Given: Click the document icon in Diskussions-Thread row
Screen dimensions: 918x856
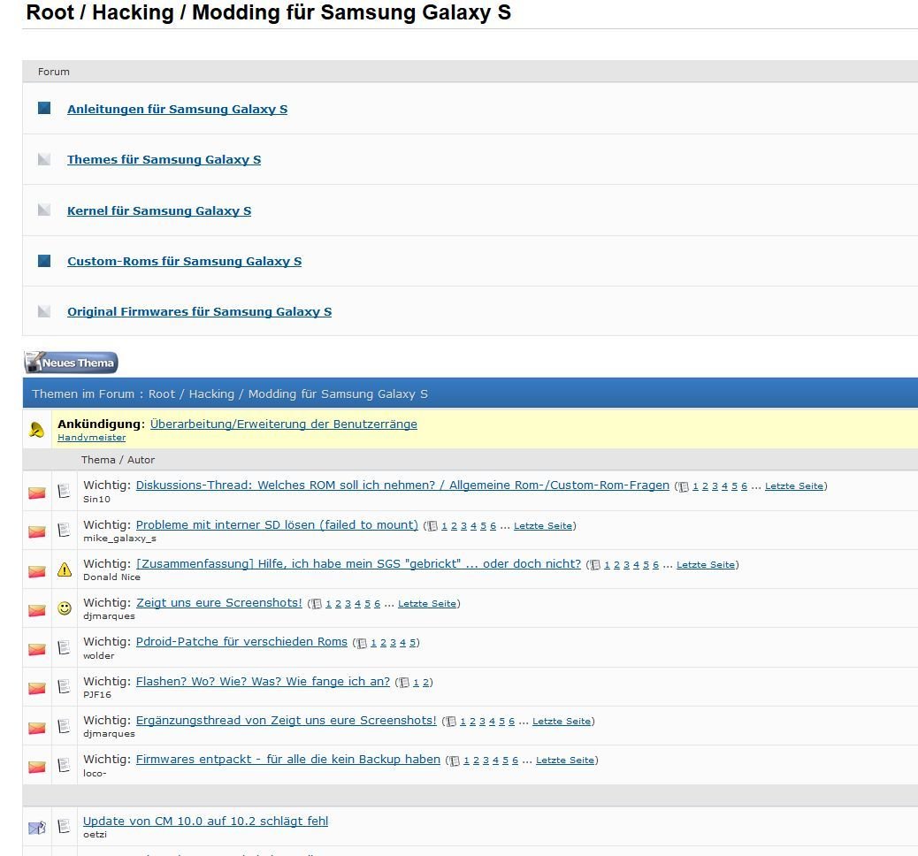Looking at the screenshot, I should point(65,491).
